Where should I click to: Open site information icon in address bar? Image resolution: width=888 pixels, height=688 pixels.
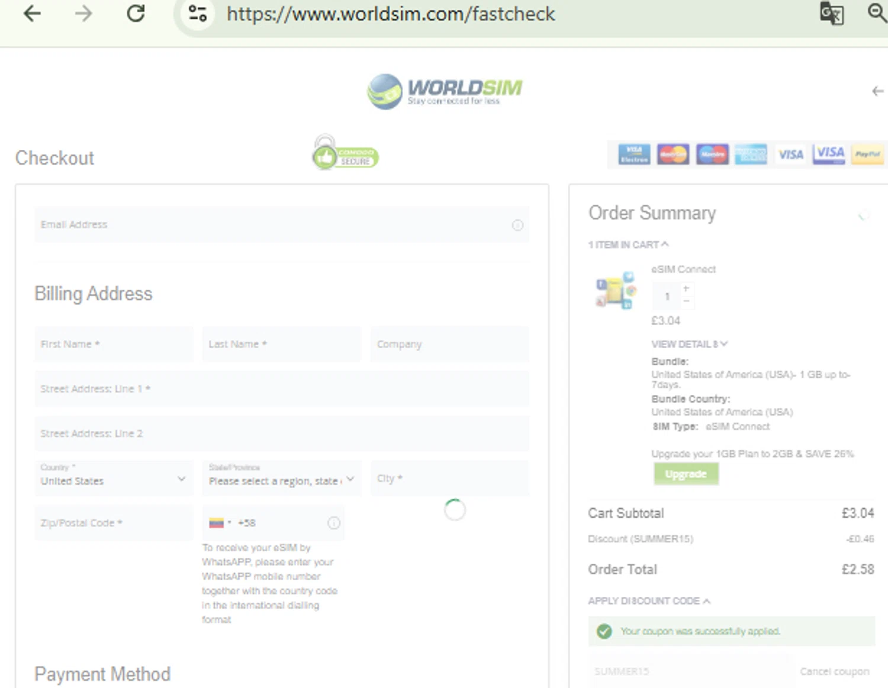198,13
